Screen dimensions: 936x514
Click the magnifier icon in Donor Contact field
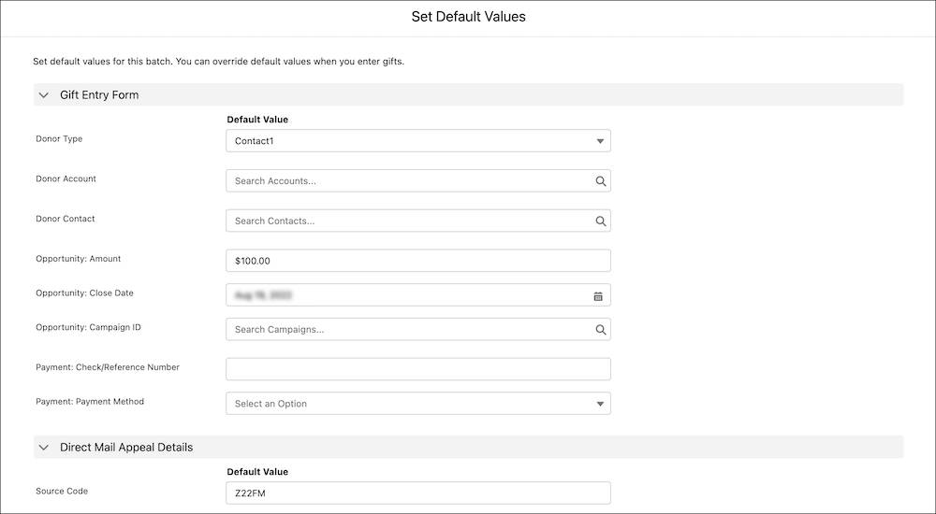pos(601,221)
